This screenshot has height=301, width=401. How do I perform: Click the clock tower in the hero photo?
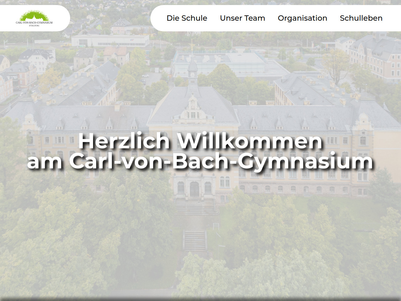pyautogui.click(x=192, y=71)
